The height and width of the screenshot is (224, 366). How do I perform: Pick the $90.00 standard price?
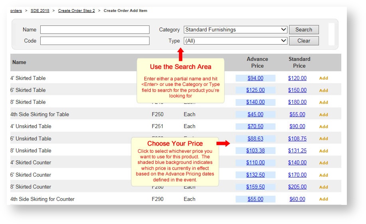[x=297, y=127]
